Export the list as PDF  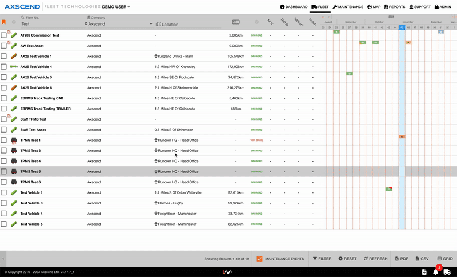pyautogui.click(x=400, y=259)
